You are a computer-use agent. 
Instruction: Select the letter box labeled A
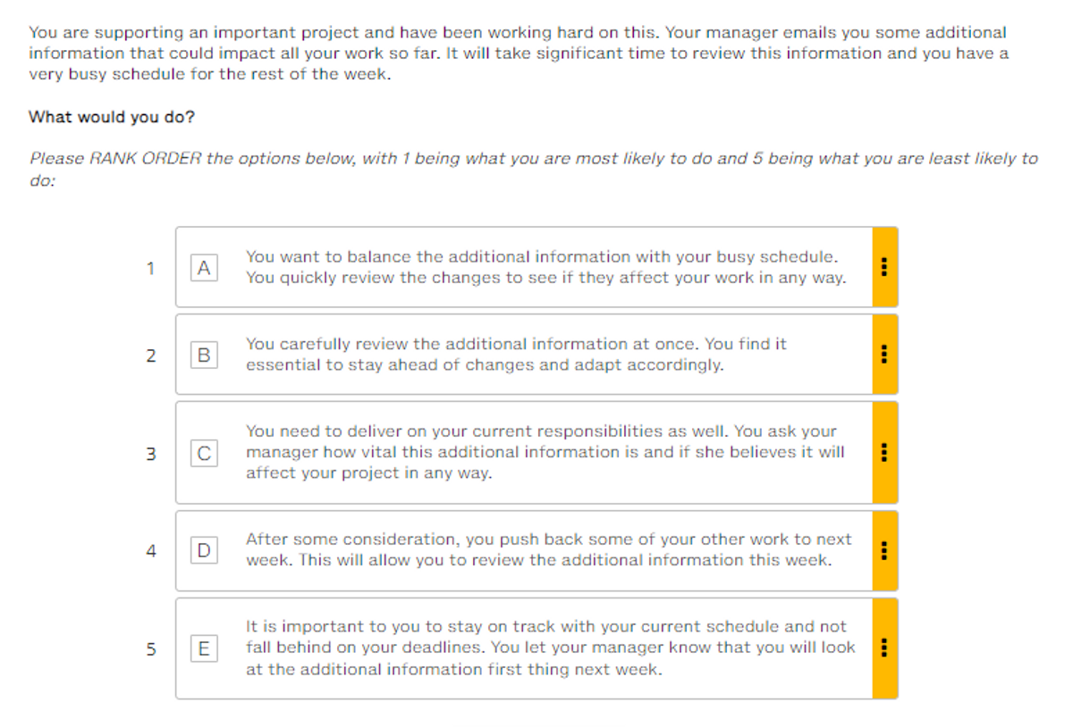tap(203, 267)
